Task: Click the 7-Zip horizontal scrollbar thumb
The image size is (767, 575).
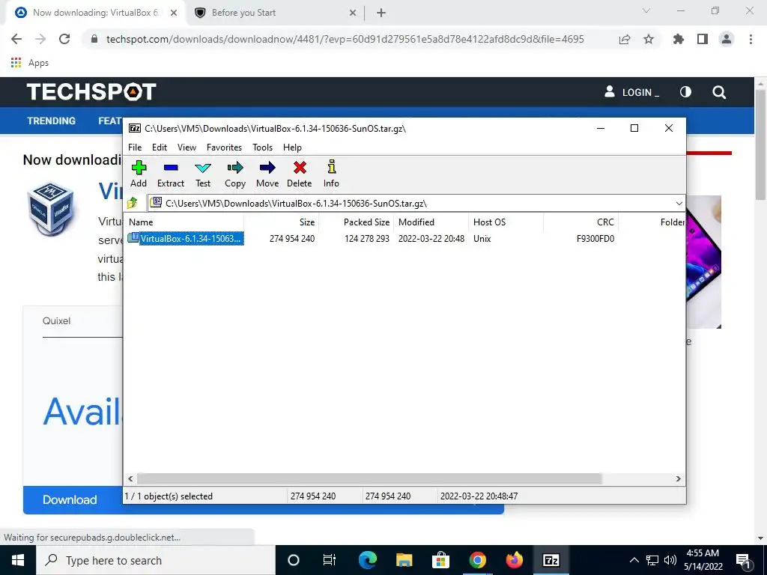Action: (x=369, y=478)
